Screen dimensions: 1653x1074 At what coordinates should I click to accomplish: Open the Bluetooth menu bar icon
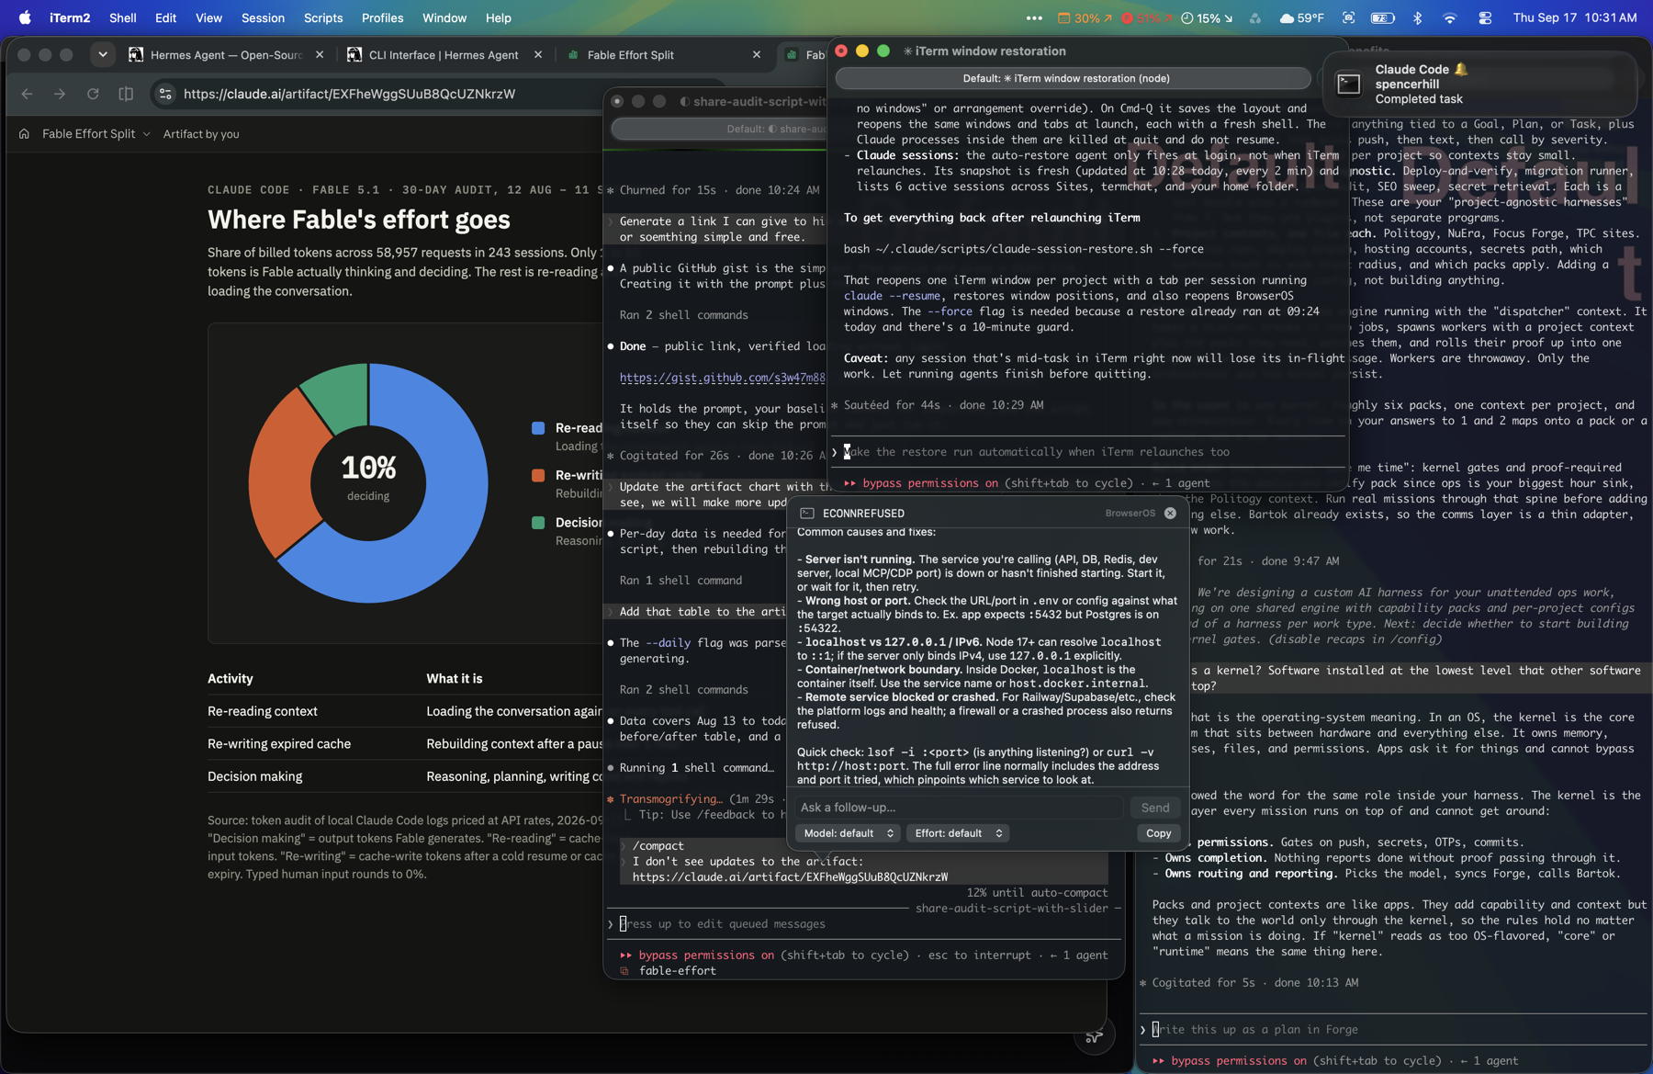coord(1417,17)
